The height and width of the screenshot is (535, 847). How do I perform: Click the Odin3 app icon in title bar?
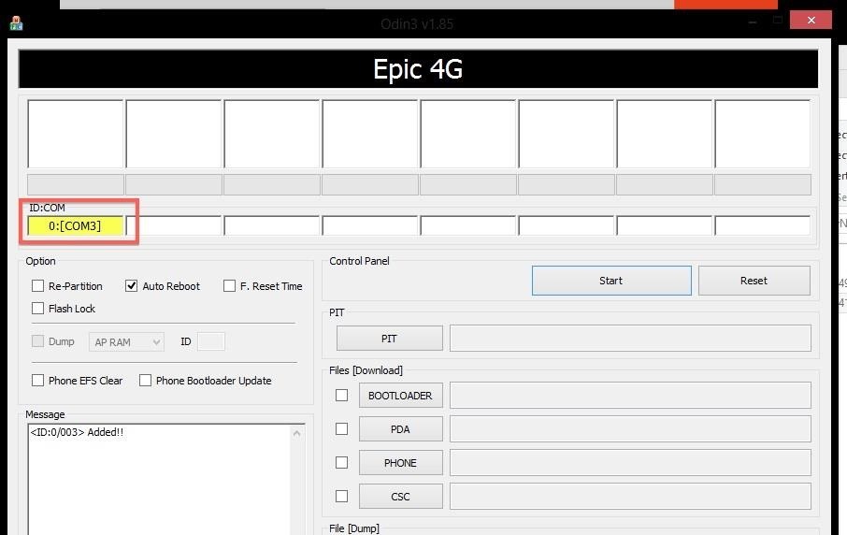[16, 23]
